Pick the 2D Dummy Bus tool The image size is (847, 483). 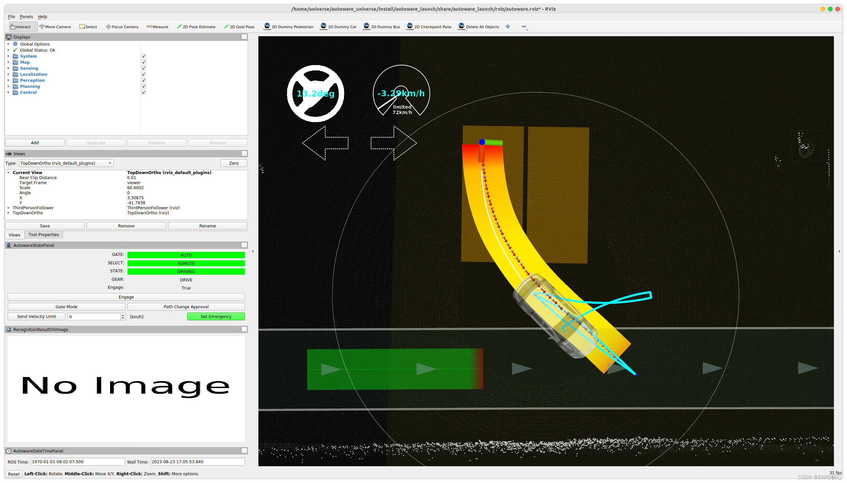[381, 27]
